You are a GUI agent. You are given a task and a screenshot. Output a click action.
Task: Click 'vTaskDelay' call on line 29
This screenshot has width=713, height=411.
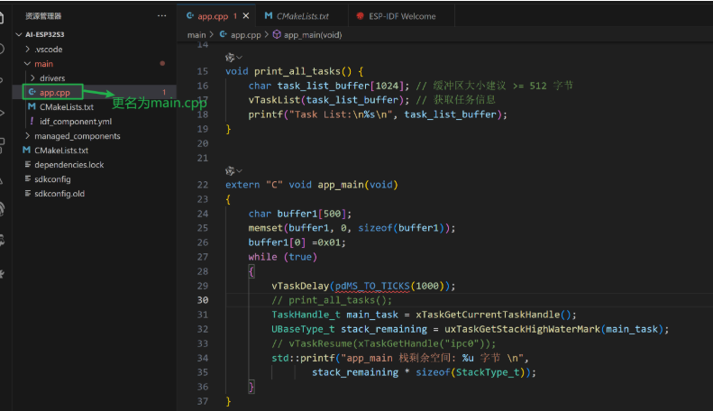pyautogui.click(x=300, y=286)
